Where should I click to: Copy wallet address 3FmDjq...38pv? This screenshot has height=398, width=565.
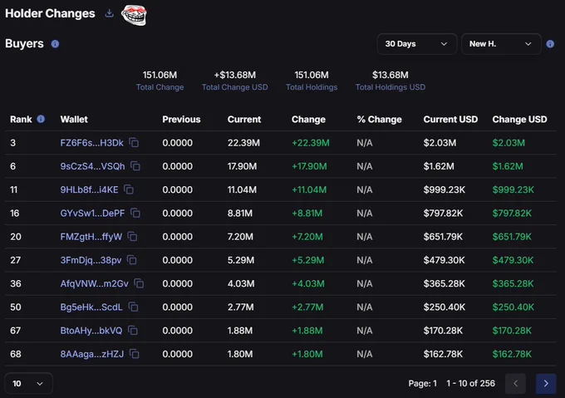(132, 260)
